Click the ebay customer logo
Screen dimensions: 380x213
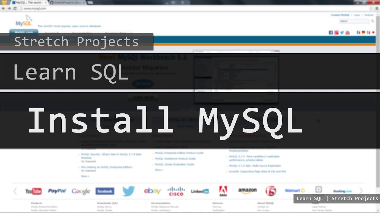pos(152,191)
